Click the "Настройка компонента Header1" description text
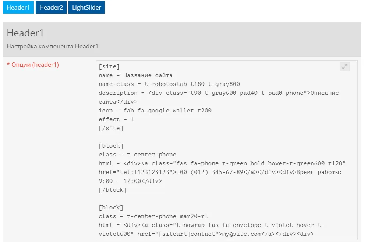This screenshot has width=365, height=242. [52, 47]
